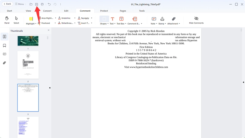This screenshot has height=138, width=245.
Task: Open page 1 cover thumbnail
Action: [28, 41]
